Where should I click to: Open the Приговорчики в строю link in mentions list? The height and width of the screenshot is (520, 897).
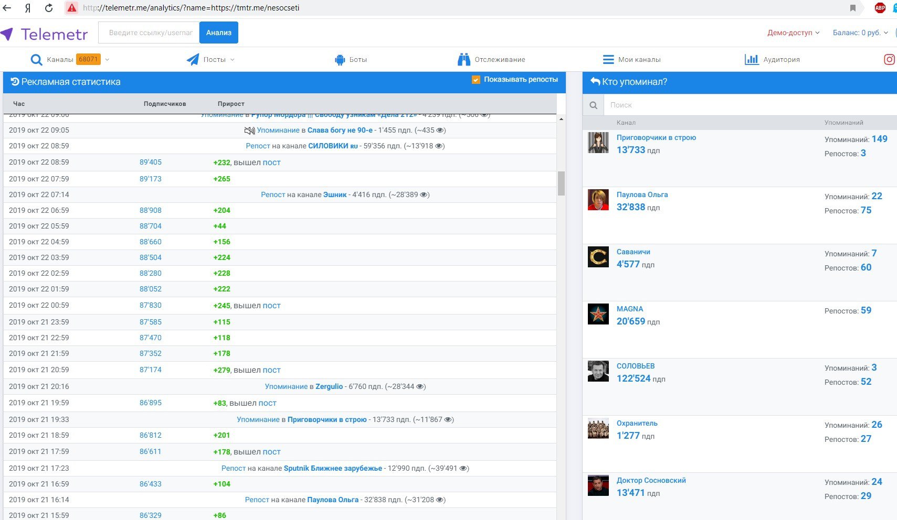[656, 137]
